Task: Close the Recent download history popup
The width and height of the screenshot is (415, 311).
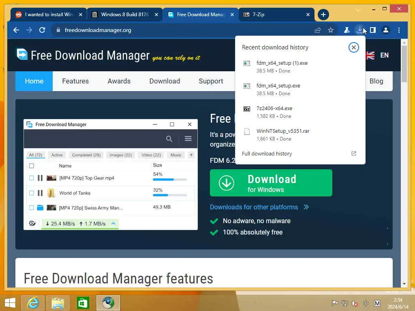Action: pos(353,48)
